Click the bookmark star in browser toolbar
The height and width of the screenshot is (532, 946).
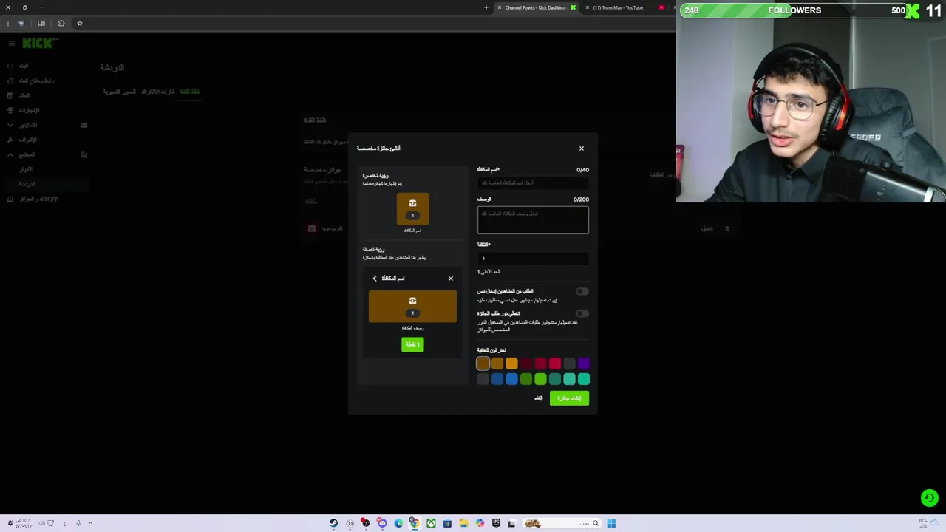80,23
